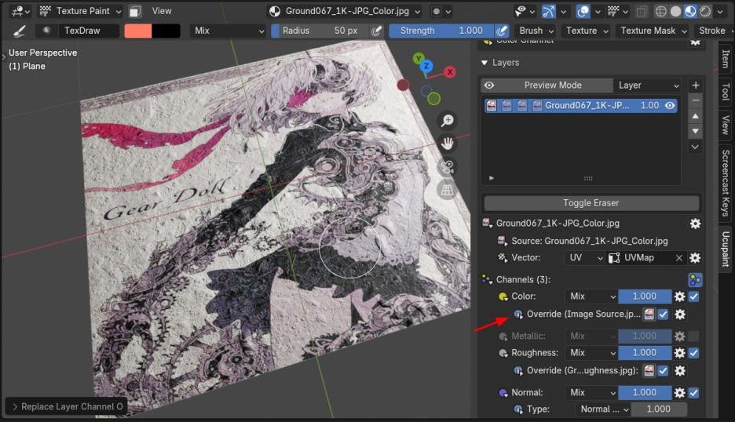
Task: Expand Replace Layer Channel operator panel
Action: (x=15, y=406)
